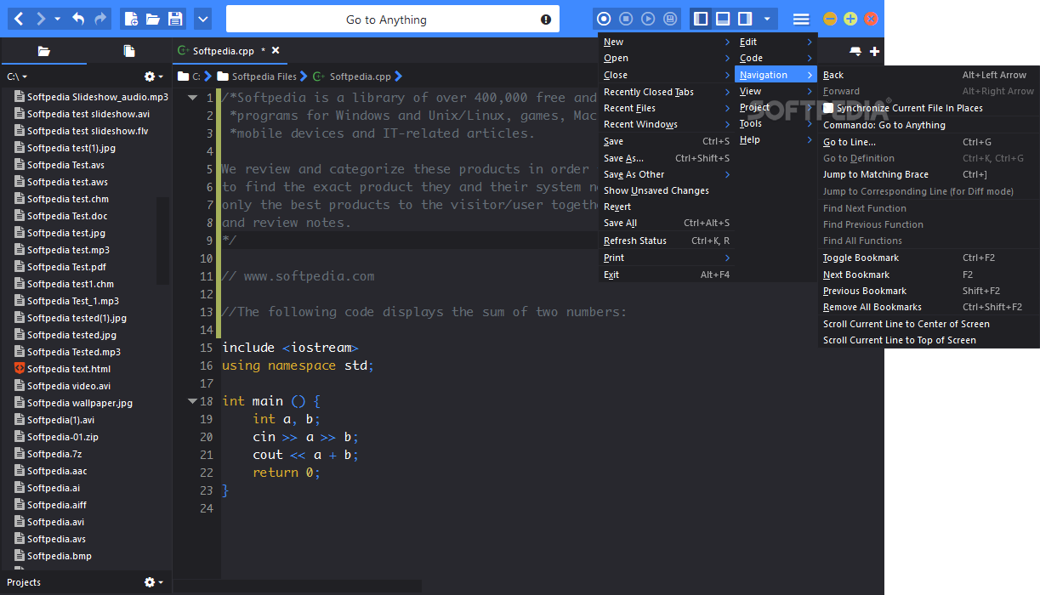This screenshot has width=1040, height=595.
Task: Choose Save As... from the menu
Action: click(666, 158)
